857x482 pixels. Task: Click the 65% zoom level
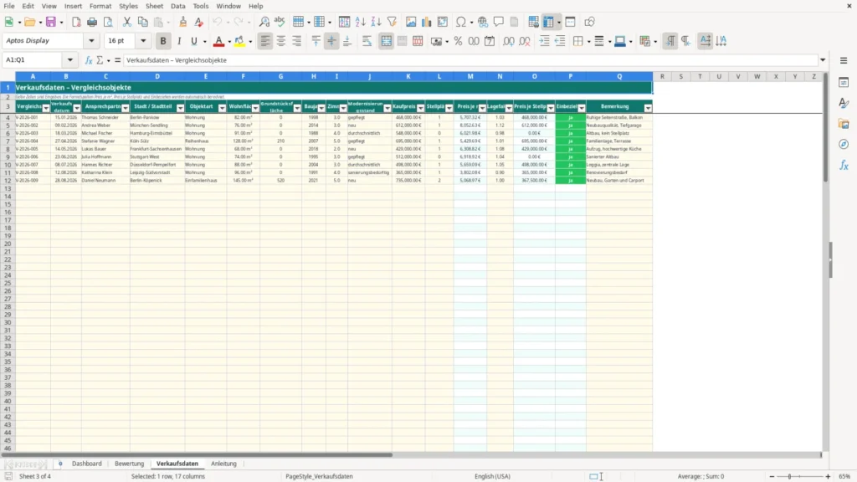844,476
